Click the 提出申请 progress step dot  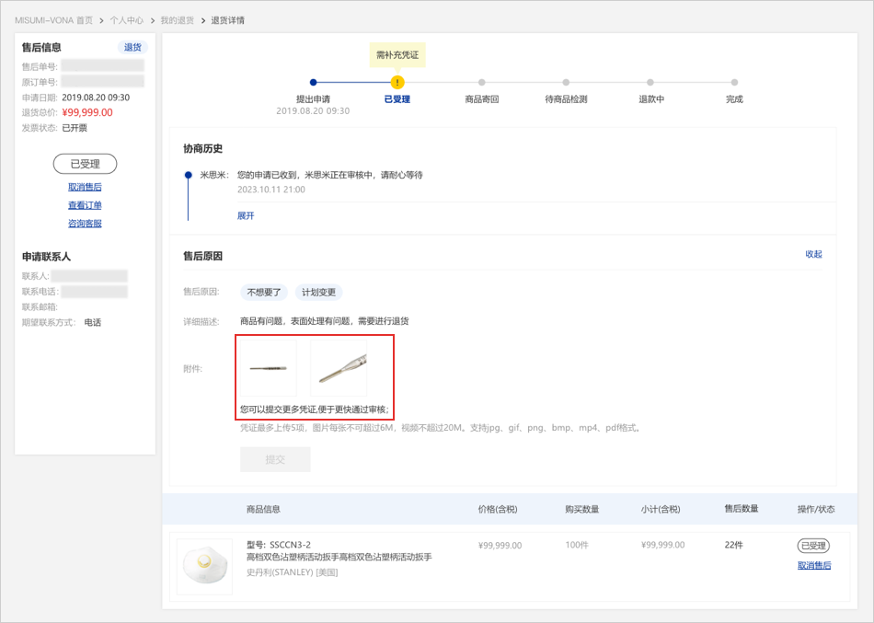[313, 83]
